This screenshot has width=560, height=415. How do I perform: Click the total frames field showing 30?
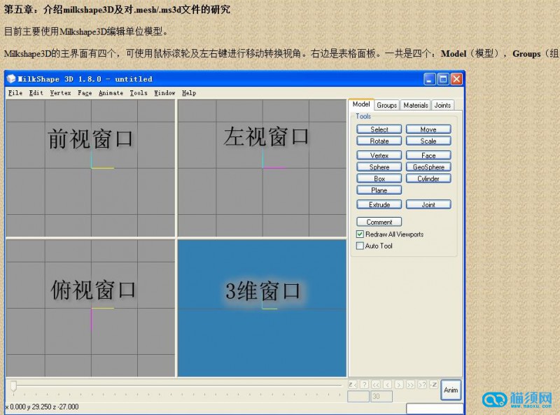(x=381, y=396)
